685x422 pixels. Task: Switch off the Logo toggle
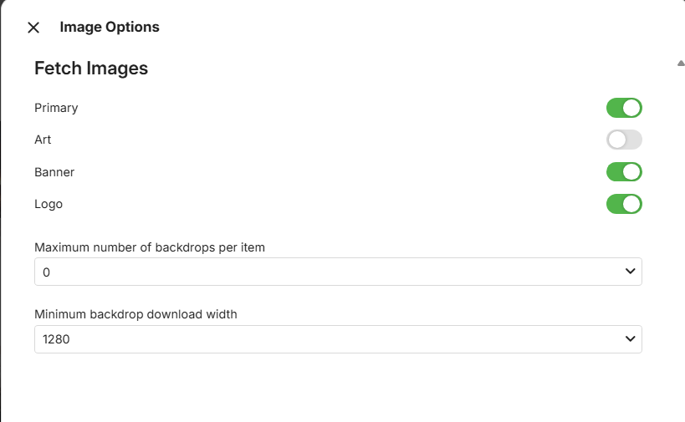(x=624, y=204)
